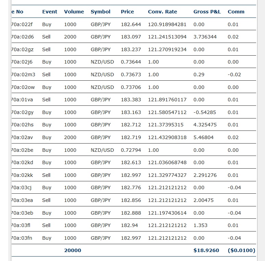
Task: Click the total volume 20000
Action: point(73,250)
